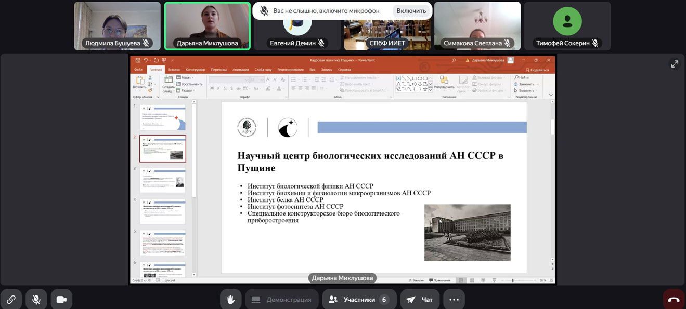Click the Включить button to enable microphone
The height and width of the screenshot is (309, 686).
pos(412,10)
